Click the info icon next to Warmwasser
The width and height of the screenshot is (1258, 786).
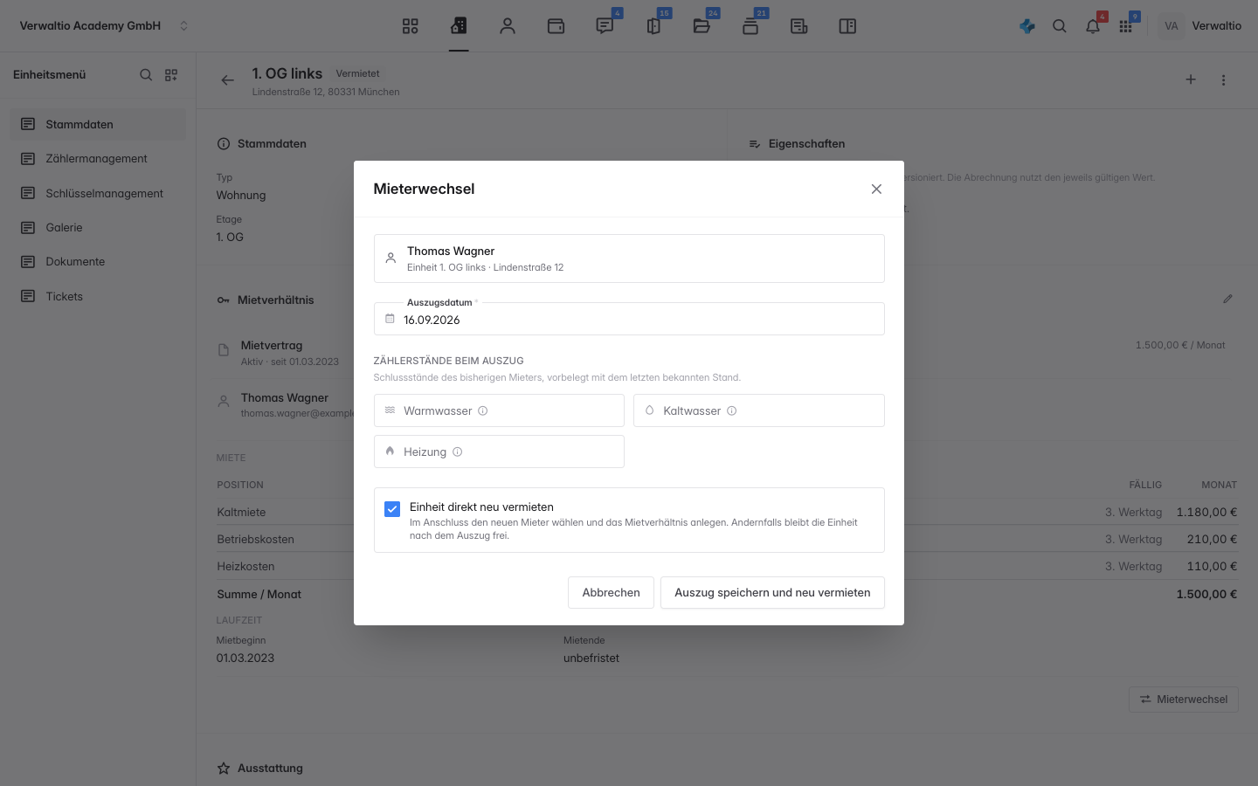pos(482,410)
